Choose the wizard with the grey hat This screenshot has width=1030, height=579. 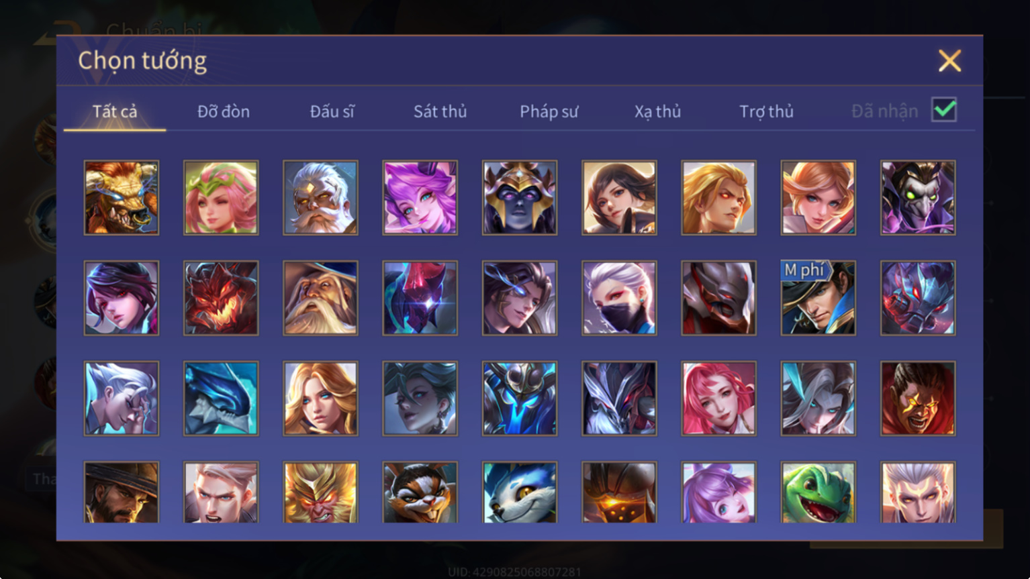click(x=320, y=298)
